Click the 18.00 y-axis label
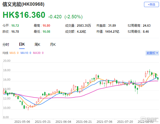160x124 pixels. (7, 70)
